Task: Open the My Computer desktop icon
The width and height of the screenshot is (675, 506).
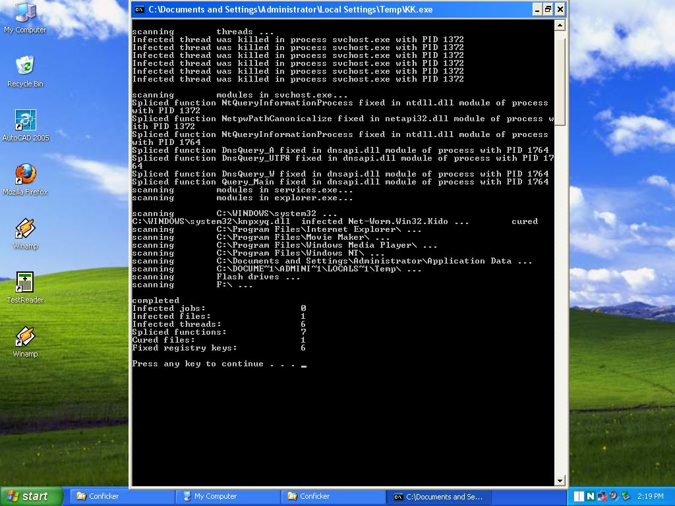Action: (25, 18)
